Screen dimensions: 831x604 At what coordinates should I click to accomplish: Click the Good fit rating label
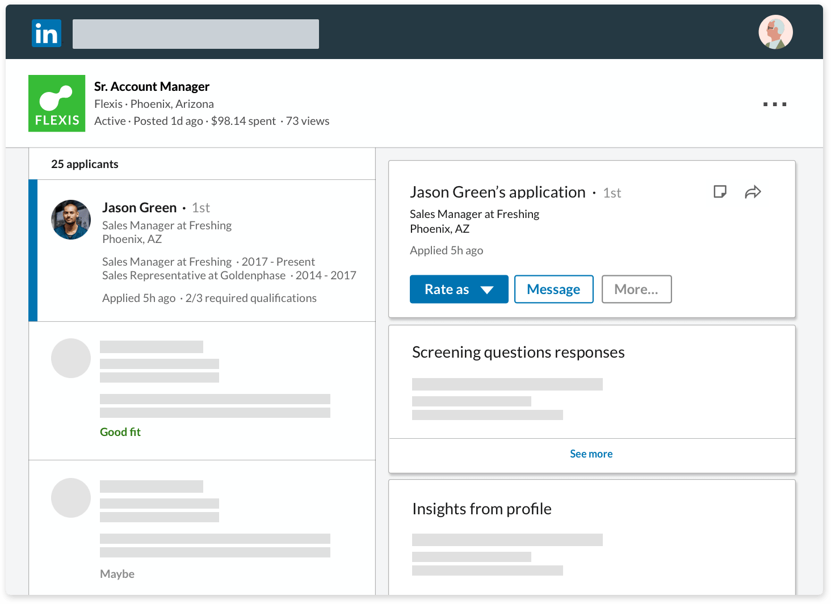coord(120,432)
